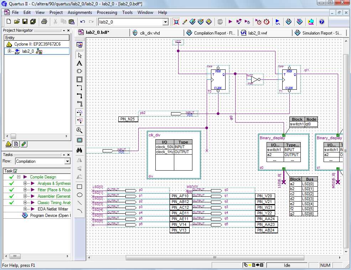Select the Oval drawing tool
The height and width of the screenshot is (270, 351).
[79, 195]
